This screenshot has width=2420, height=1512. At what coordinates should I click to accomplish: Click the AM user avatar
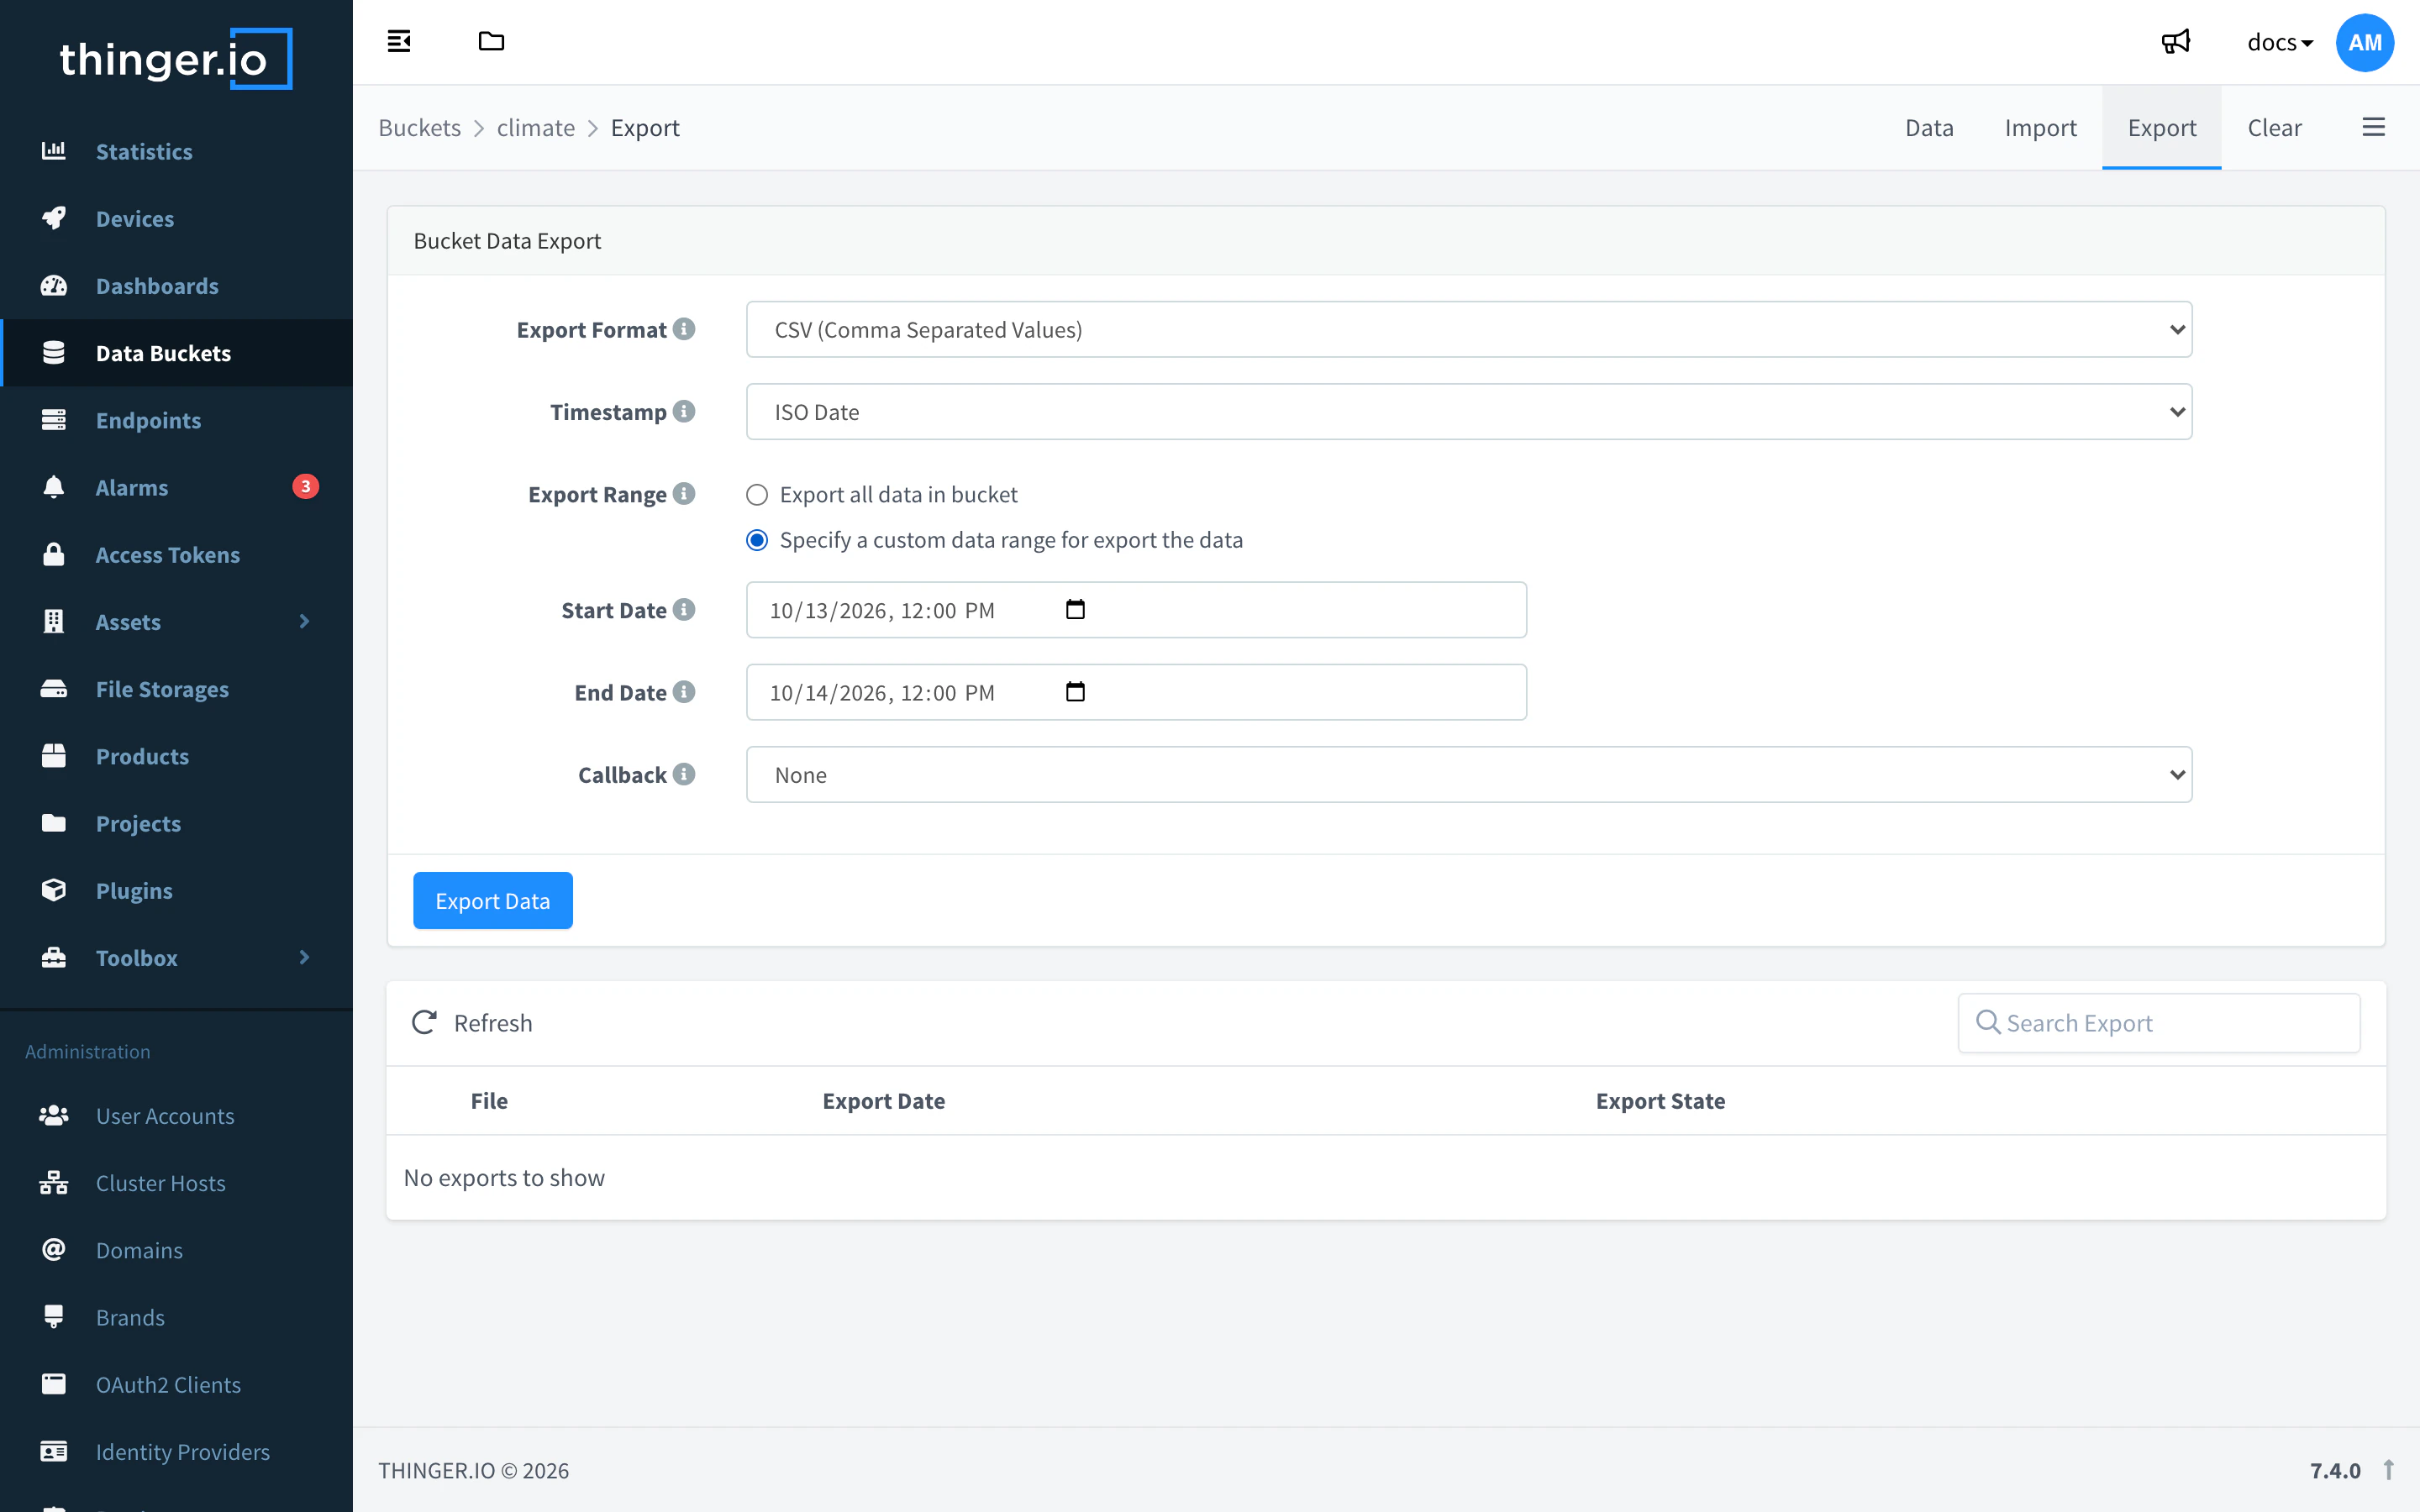(2364, 42)
